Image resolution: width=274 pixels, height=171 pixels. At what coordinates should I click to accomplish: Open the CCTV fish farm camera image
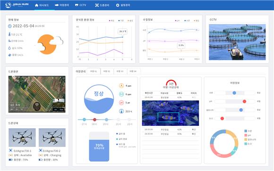pyautogui.click(x=237, y=42)
